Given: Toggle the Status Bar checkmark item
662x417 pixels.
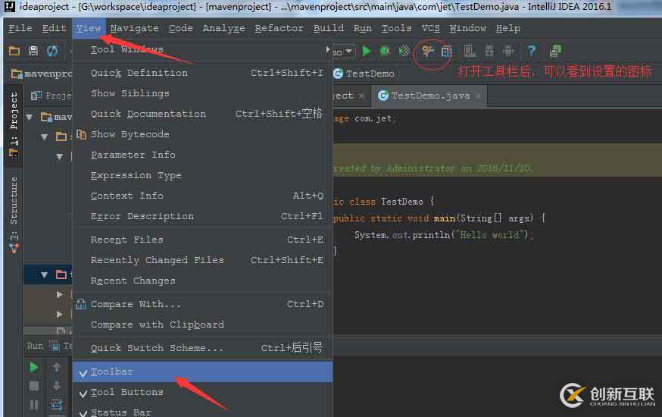Looking at the screenshot, I should click(203, 412).
